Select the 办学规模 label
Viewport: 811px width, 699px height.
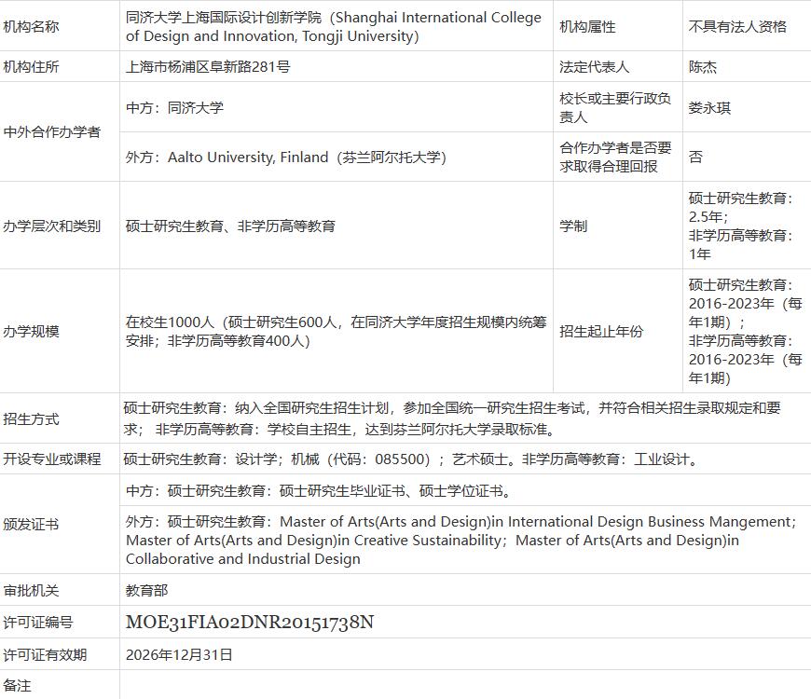(x=31, y=332)
